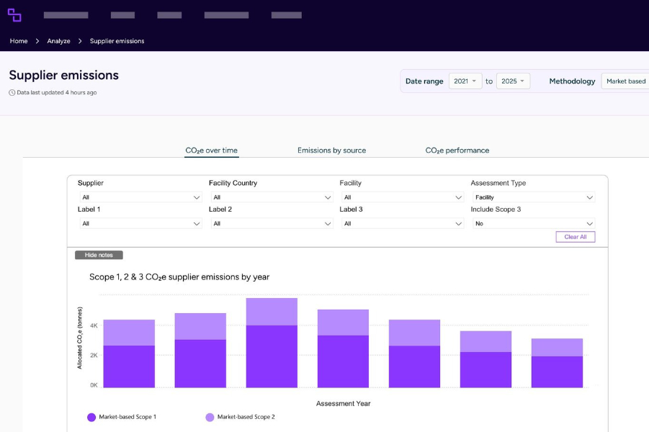
Task: Open Analyze from the breadcrumb trail
Action: (58, 40)
